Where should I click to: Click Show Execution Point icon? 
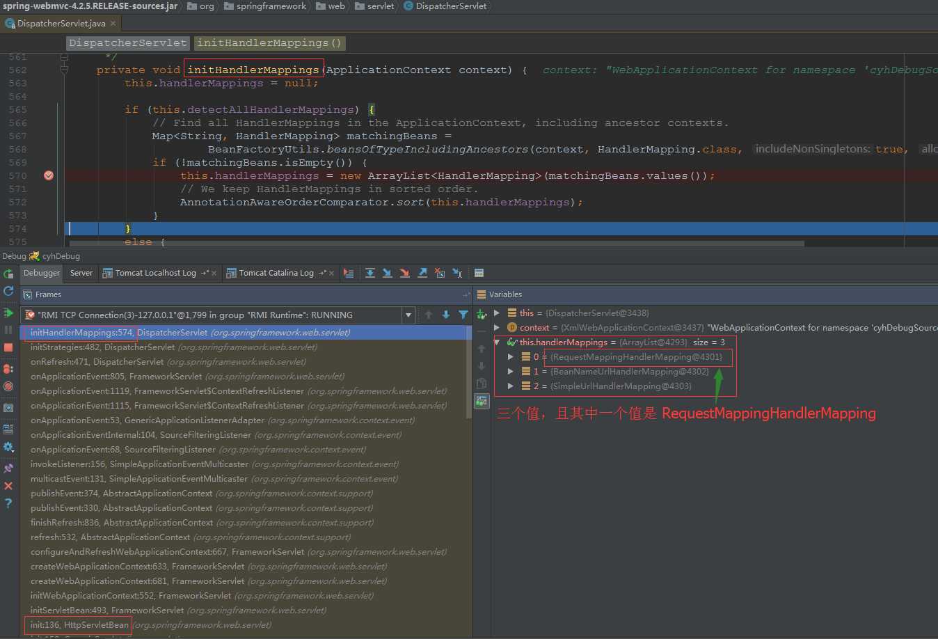tap(349, 273)
